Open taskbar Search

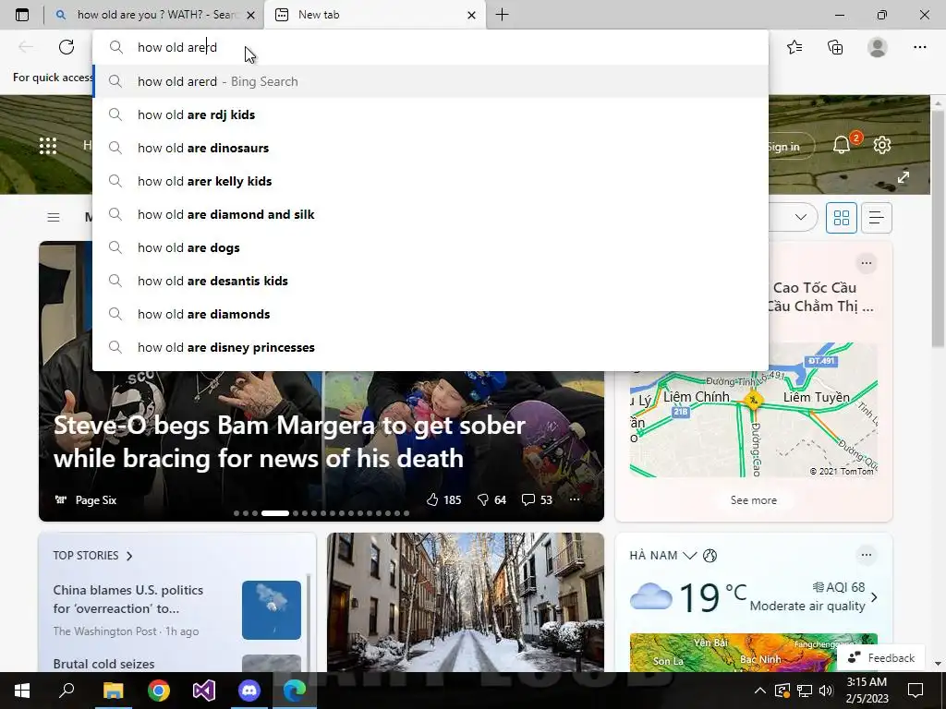pyautogui.click(x=67, y=691)
